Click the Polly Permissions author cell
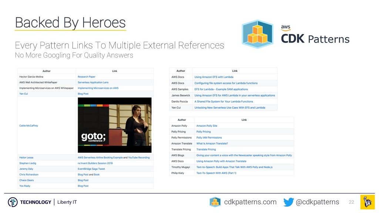The height and width of the screenshot is (213, 379). click(x=181, y=138)
